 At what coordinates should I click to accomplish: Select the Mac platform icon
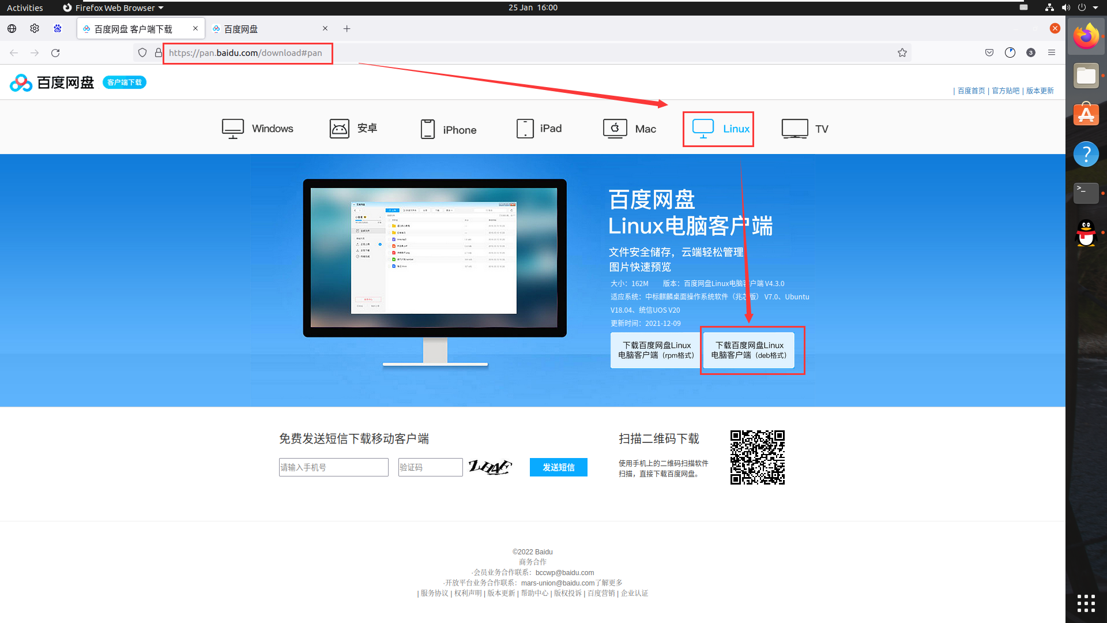pos(615,128)
